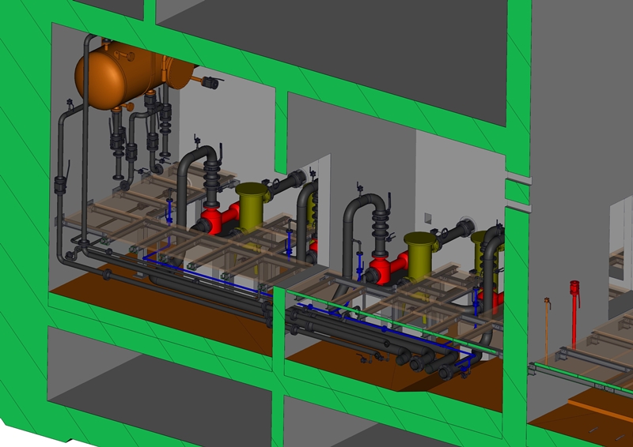Pick the green rail along middle room walkway
The image size is (633, 447).
pos(392,321)
